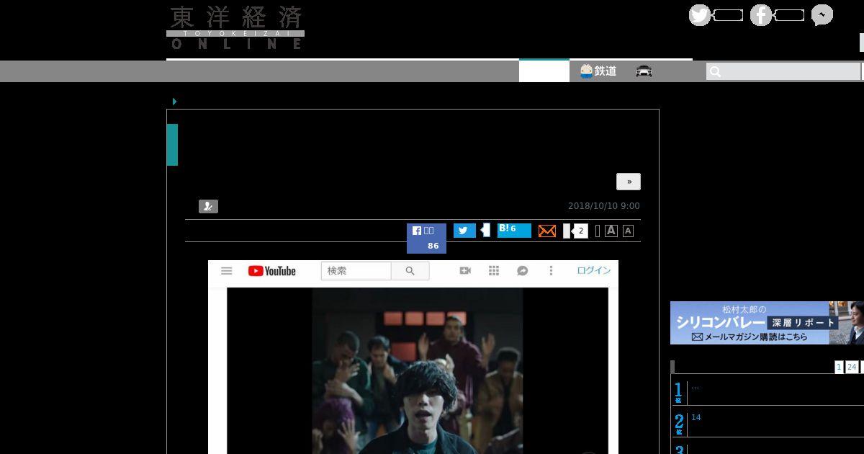The width and height of the screenshot is (864, 454).
Task: Click the search magnifier icon
Action: [715, 71]
